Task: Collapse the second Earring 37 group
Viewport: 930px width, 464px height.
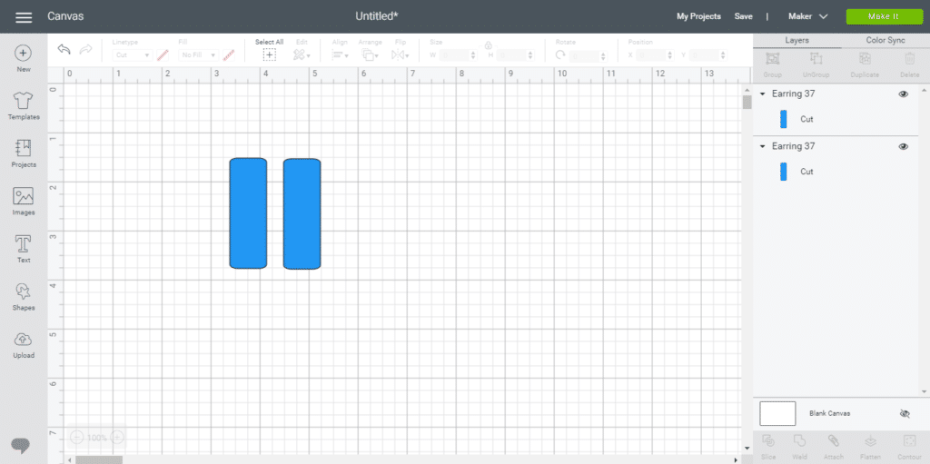Action: click(763, 146)
